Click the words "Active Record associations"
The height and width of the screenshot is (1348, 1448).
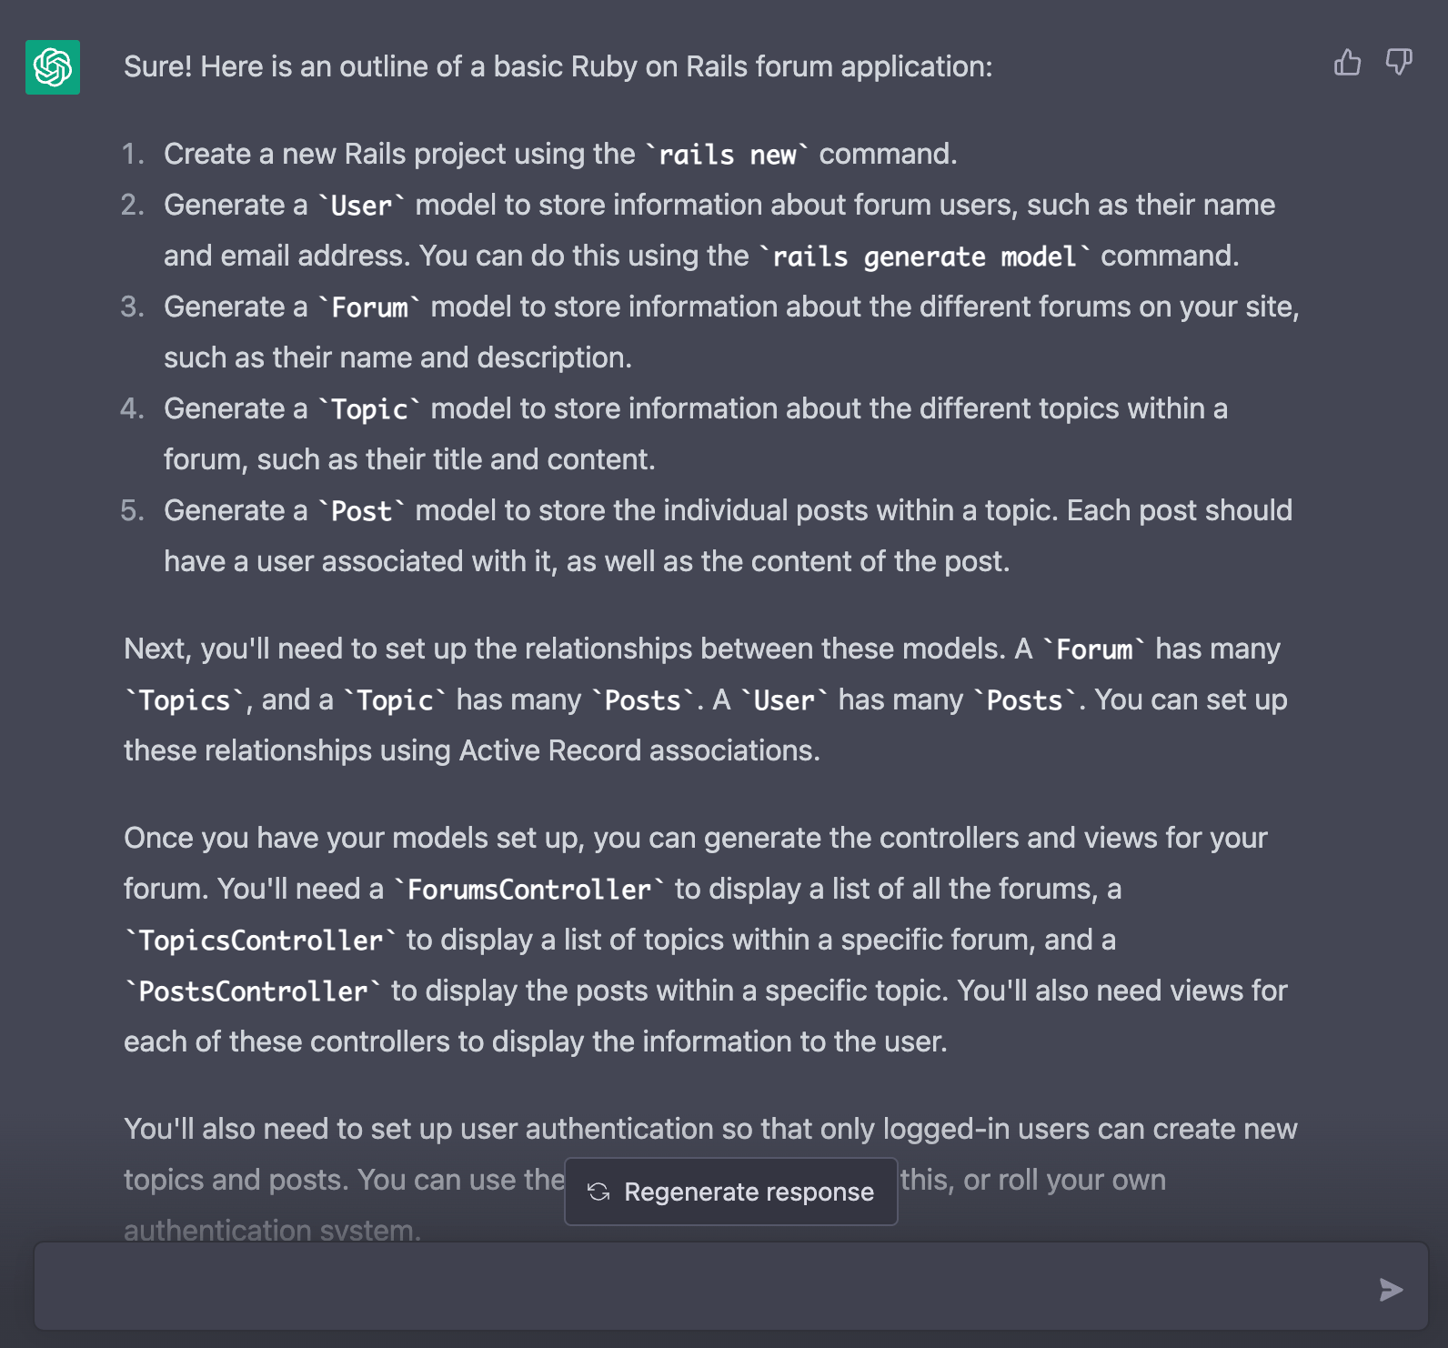pyautogui.click(x=639, y=750)
